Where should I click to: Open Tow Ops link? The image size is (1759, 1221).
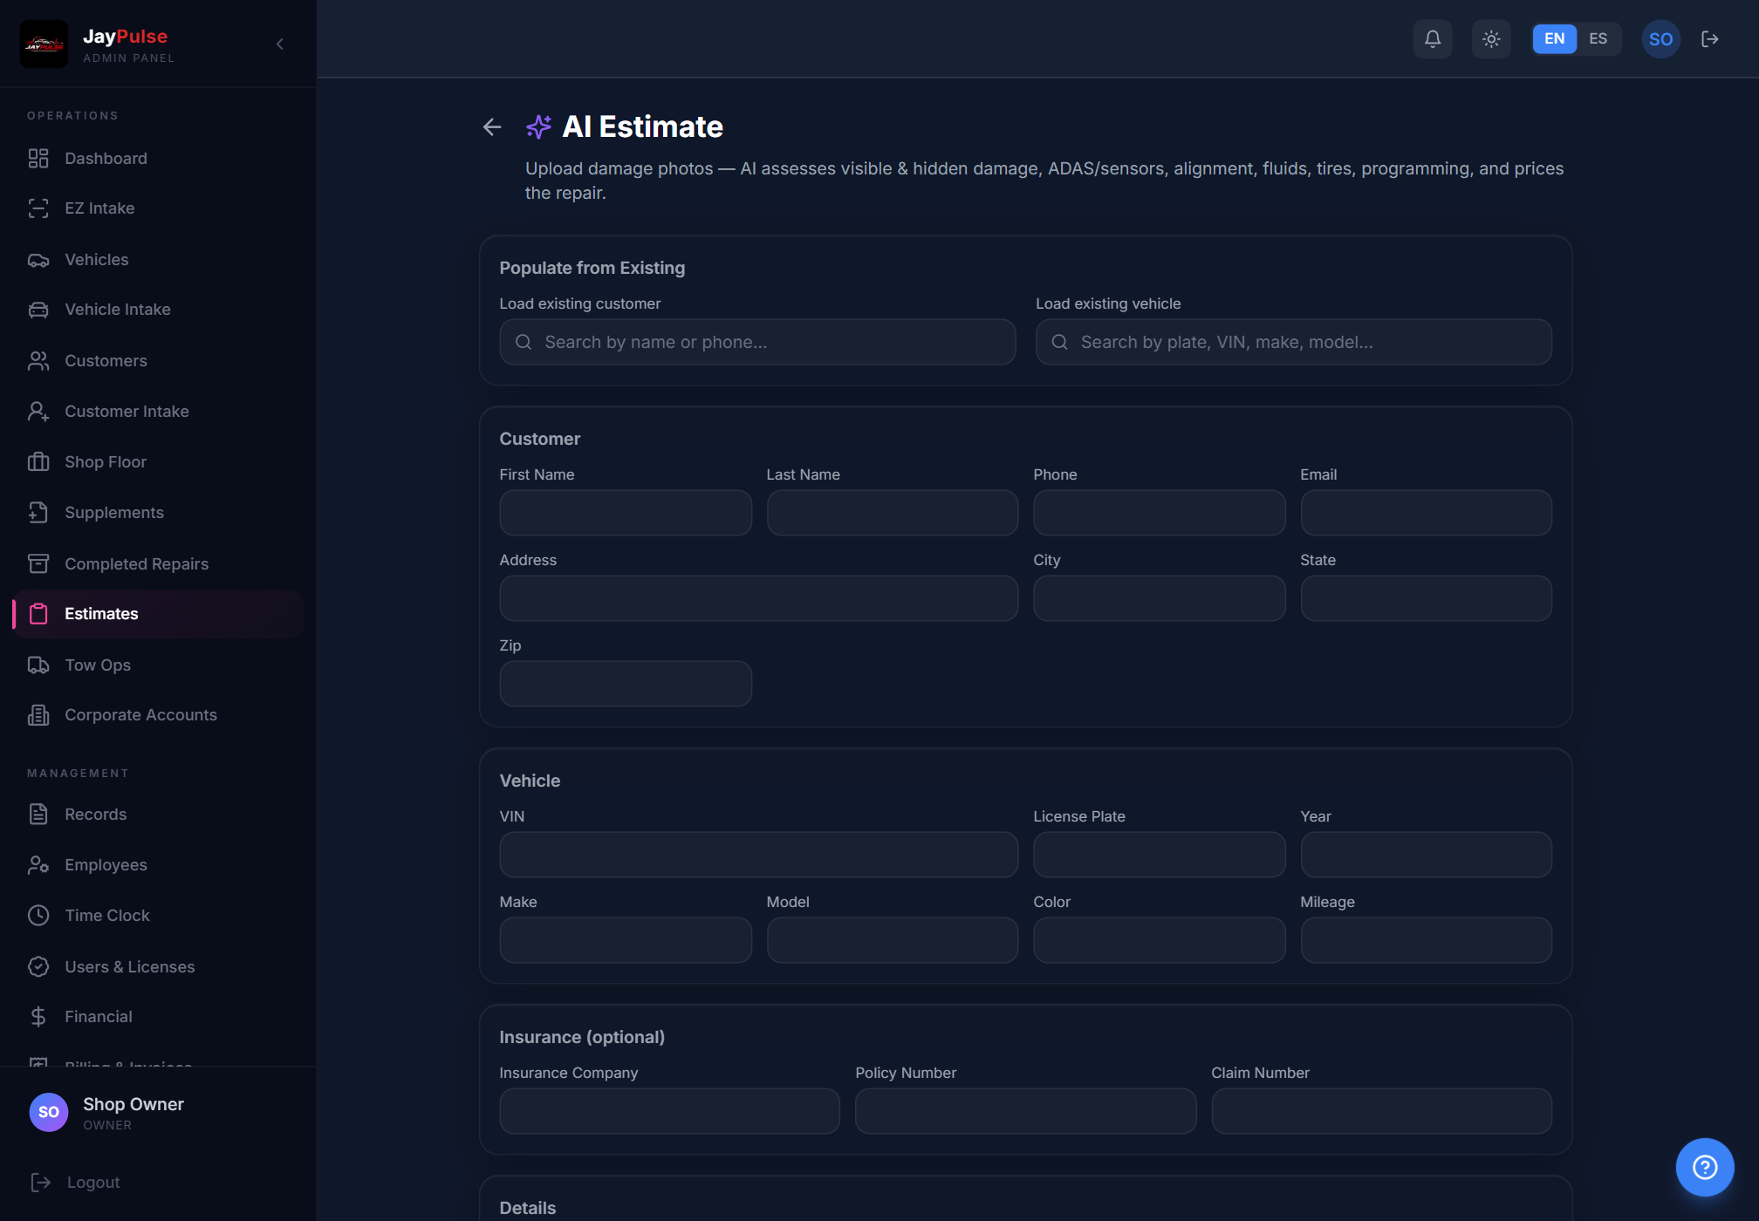click(158, 665)
